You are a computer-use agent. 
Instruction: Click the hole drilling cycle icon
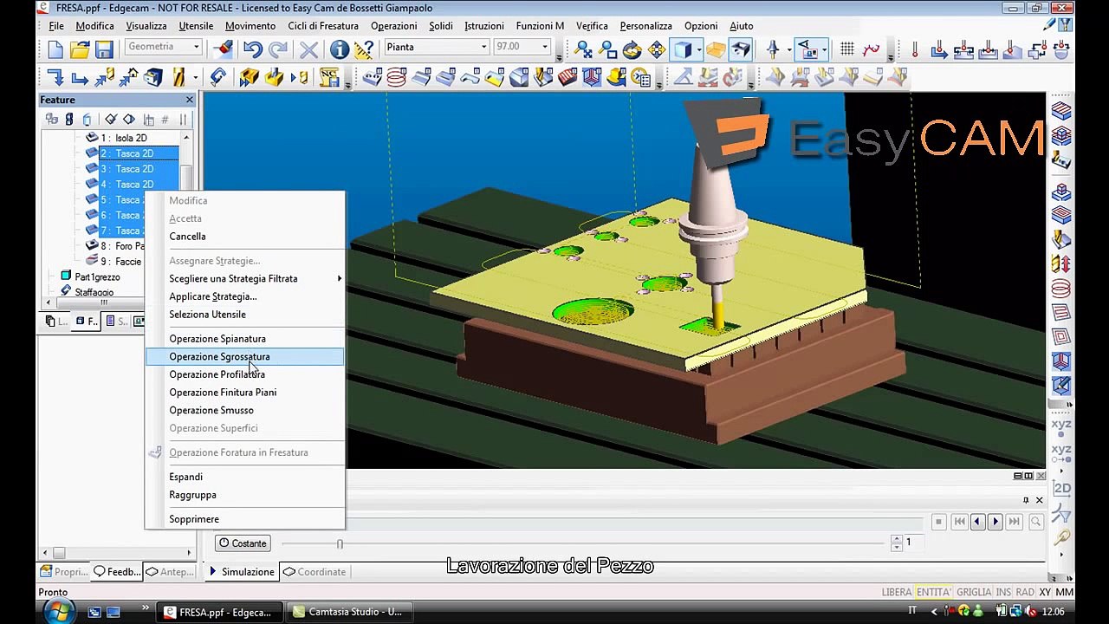pos(372,78)
